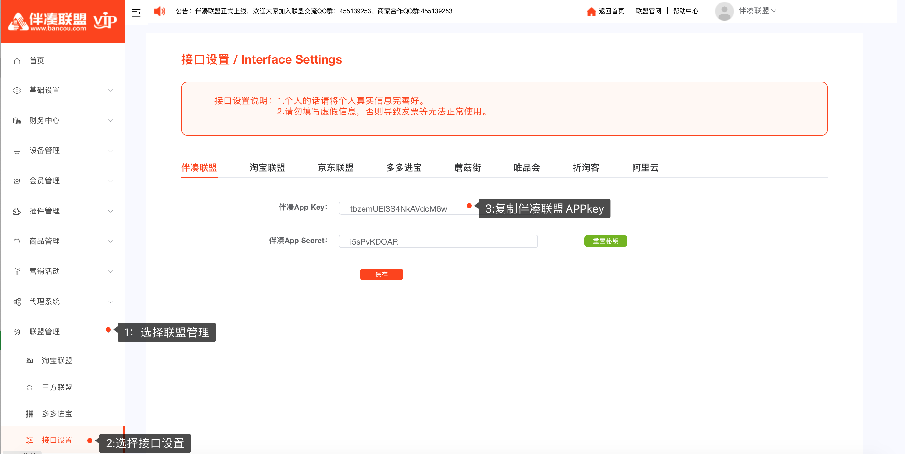
Task: Open the 帮助中心 link
Action: 686,11
